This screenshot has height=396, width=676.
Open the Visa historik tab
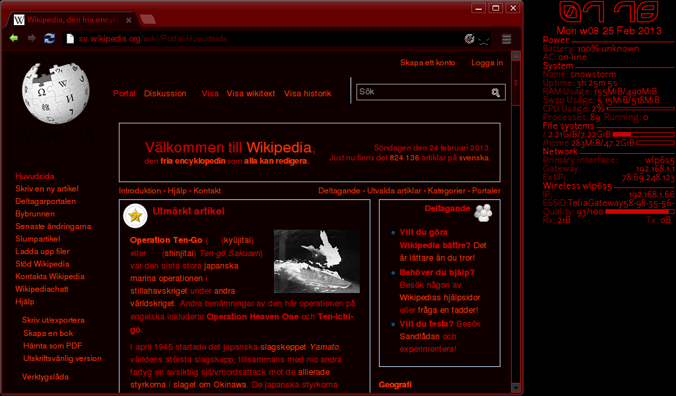pyautogui.click(x=308, y=94)
